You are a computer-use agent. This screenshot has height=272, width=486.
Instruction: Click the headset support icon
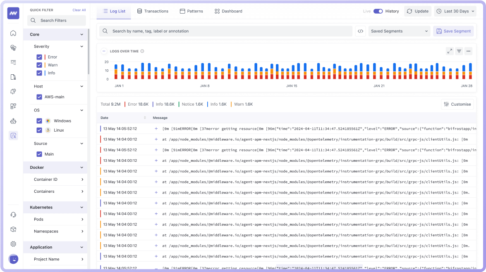pos(13,215)
